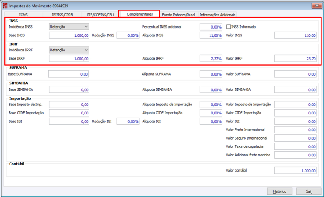
Task: Go to Fundo Pobreza/Rural tab
Action: click(x=178, y=15)
